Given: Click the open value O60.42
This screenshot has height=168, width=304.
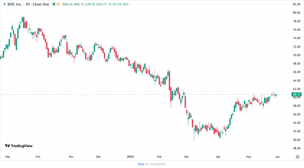Looking at the screenshot, I should click(x=68, y=4).
